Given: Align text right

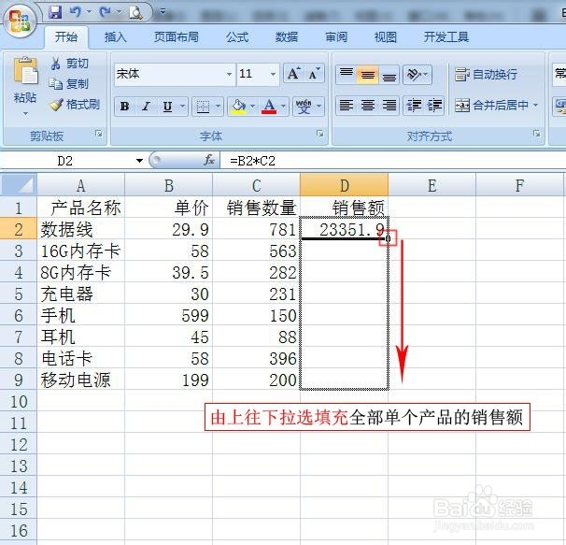Looking at the screenshot, I should coord(389,106).
